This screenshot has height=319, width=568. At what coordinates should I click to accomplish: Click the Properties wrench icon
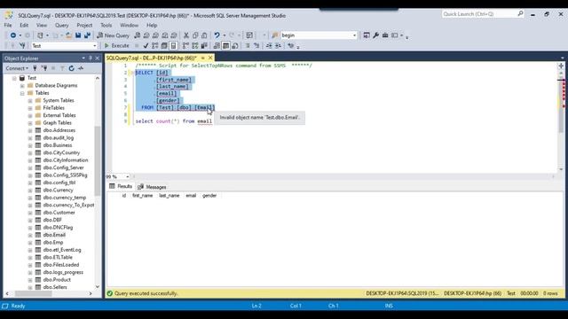[375, 35]
